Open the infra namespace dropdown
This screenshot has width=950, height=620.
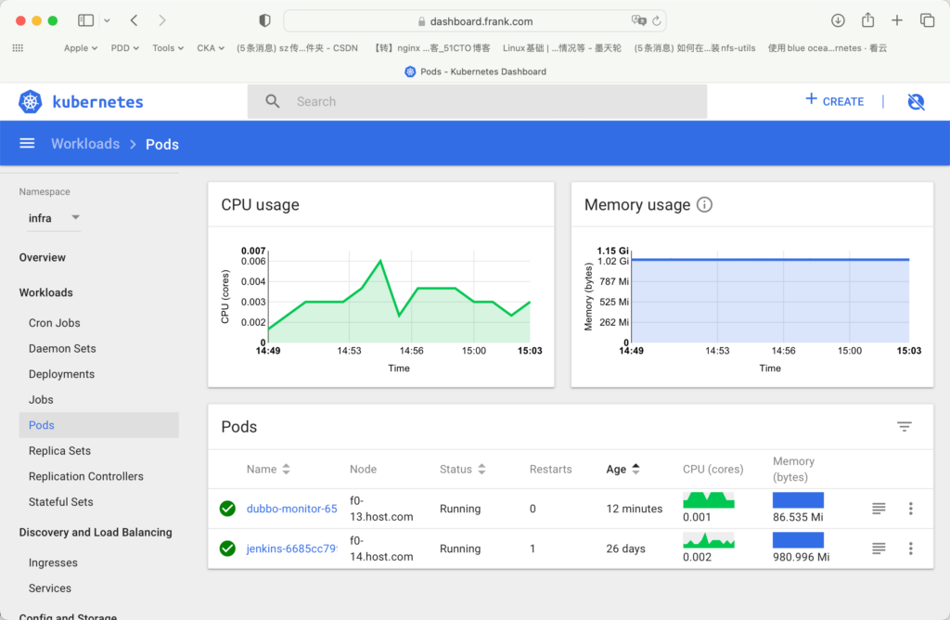coord(53,218)
